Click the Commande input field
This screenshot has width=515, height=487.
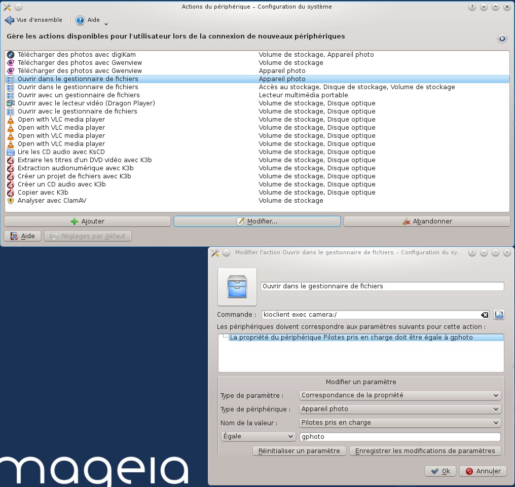pos(372,315)
